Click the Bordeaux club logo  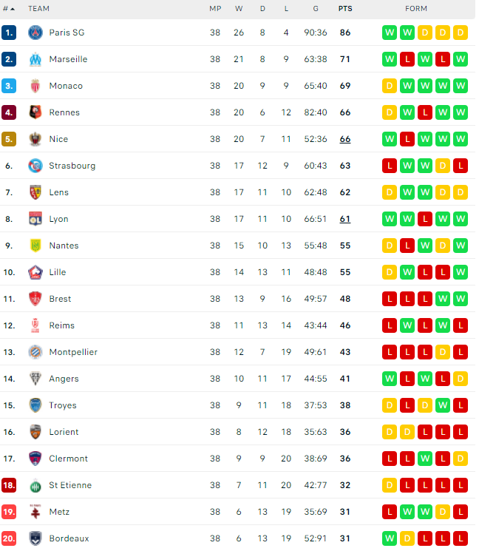pos(35,538)
